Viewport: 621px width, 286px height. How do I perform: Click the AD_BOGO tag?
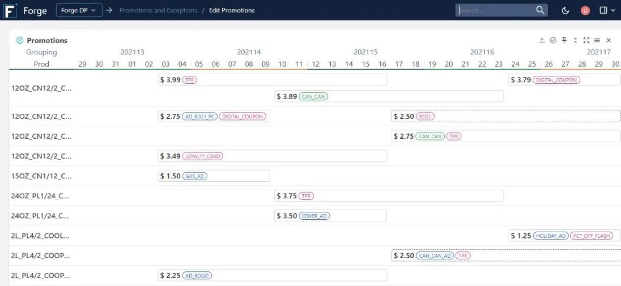197,275
